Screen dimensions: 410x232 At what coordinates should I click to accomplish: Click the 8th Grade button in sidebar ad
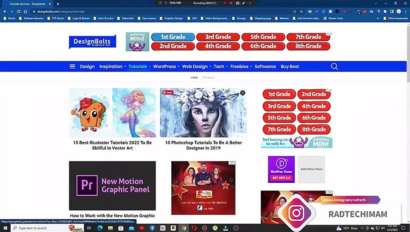tap(314, 129)
